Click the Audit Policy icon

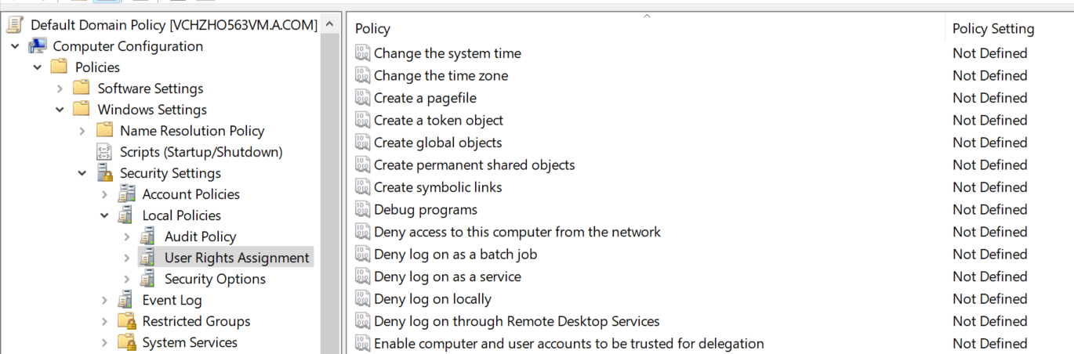coord(148,237)
